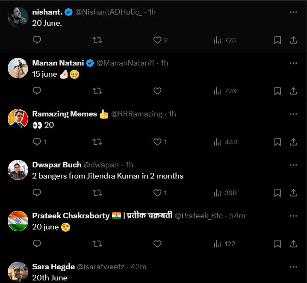Open Prateek Chakraborty's Indian flag avatar
Viewport: 307px width, 283px height.
(x=18, y=220)
